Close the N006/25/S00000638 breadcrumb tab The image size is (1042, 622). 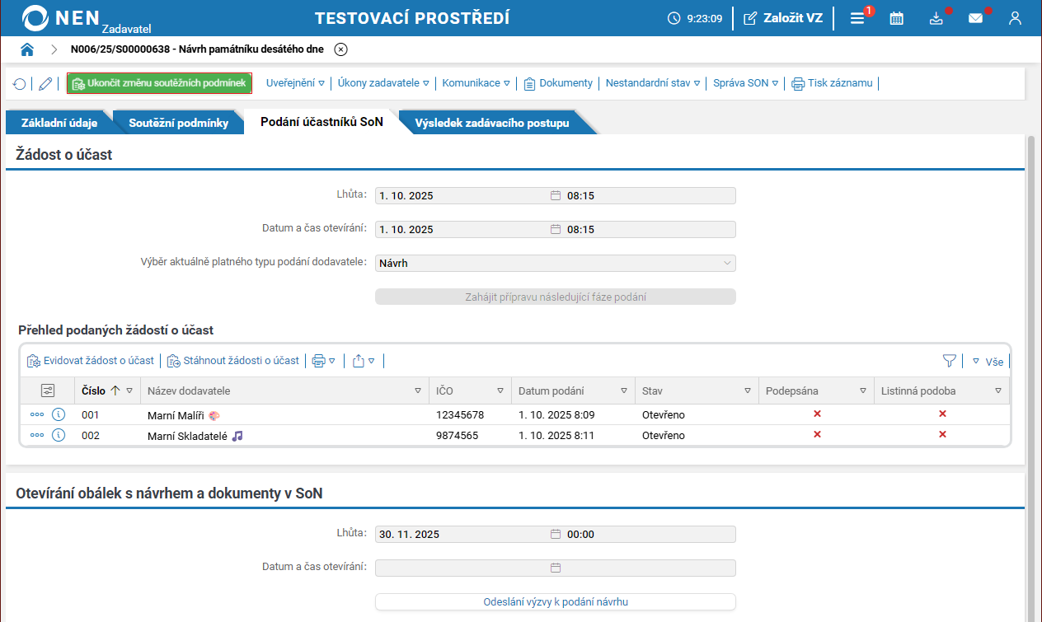click(x=340, y=49)
